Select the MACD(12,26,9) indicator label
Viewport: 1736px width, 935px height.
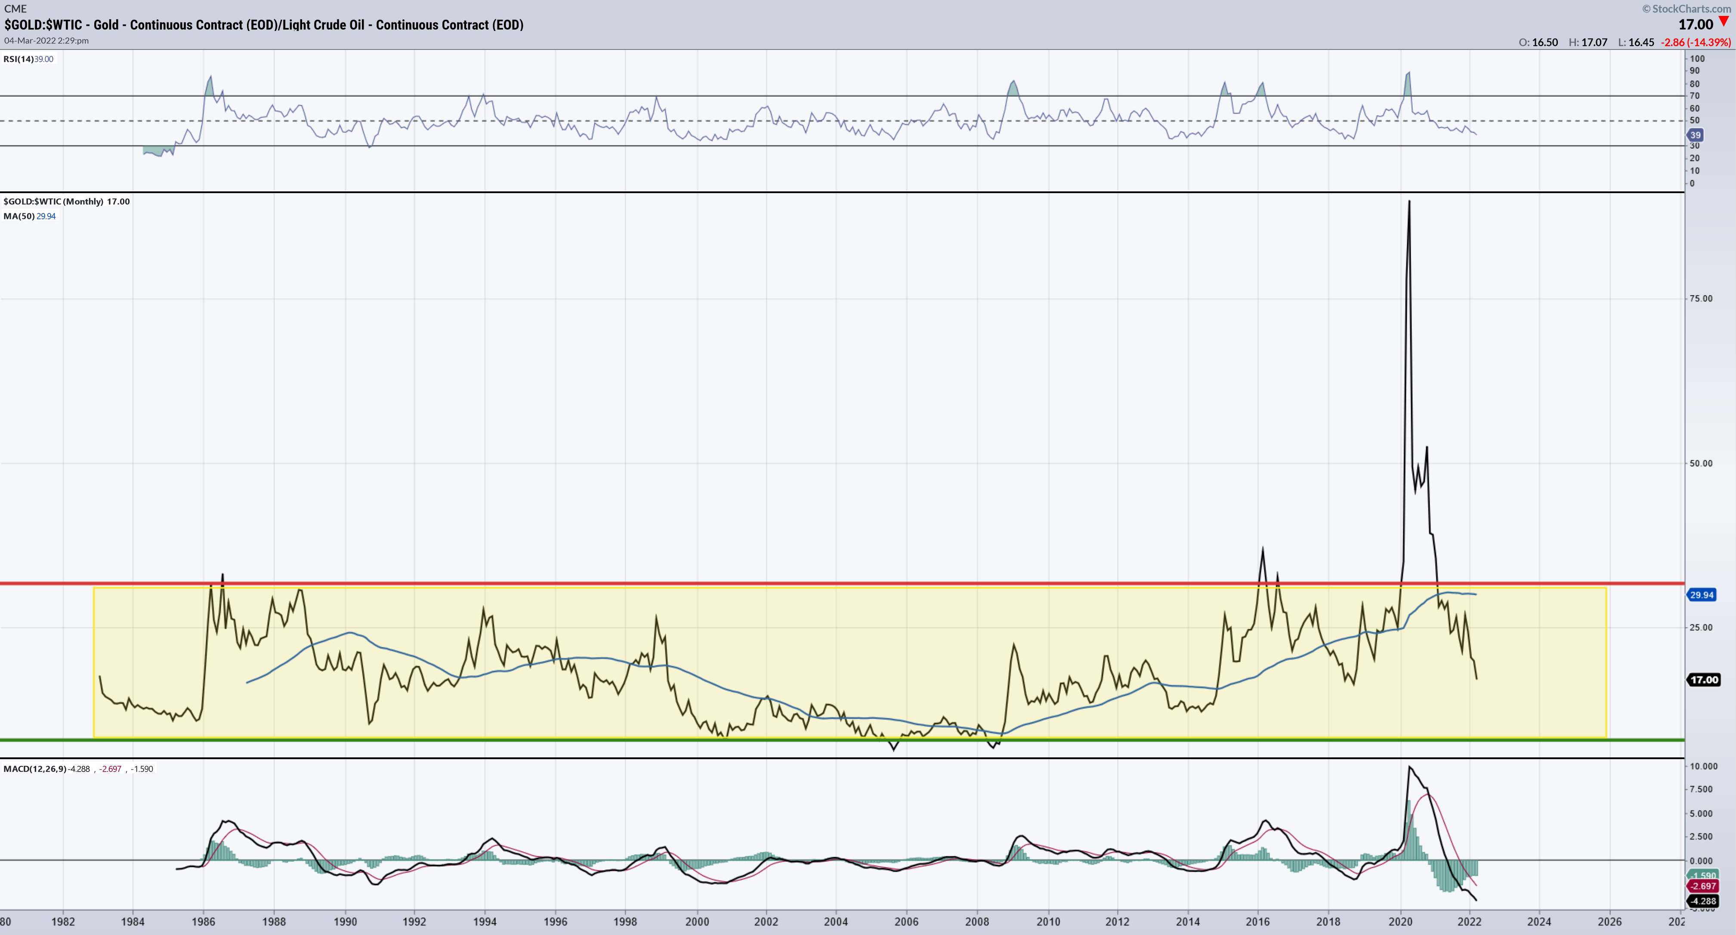coord(35,769)
